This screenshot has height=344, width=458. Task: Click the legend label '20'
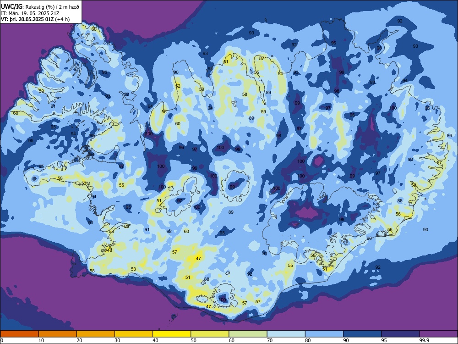79,340
